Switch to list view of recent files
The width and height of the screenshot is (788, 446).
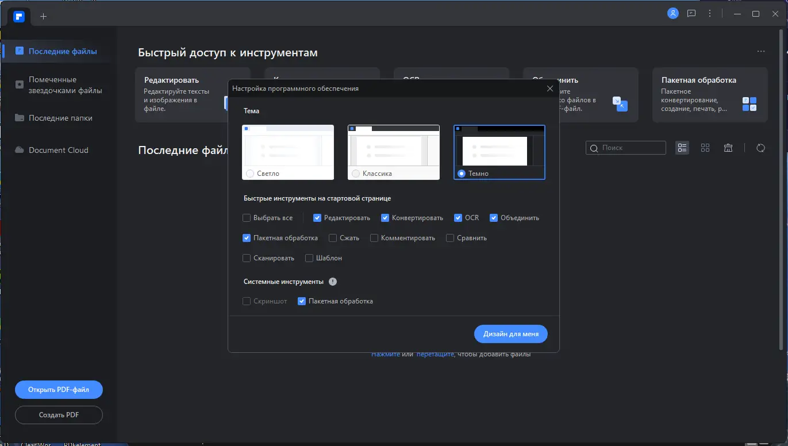click(x=682, y=148)
